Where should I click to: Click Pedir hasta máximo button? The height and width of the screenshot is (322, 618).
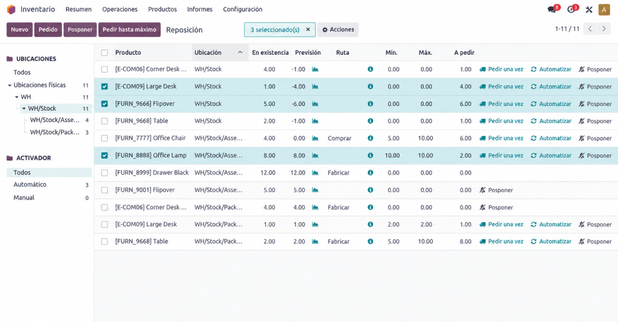(x=129, y=30)
